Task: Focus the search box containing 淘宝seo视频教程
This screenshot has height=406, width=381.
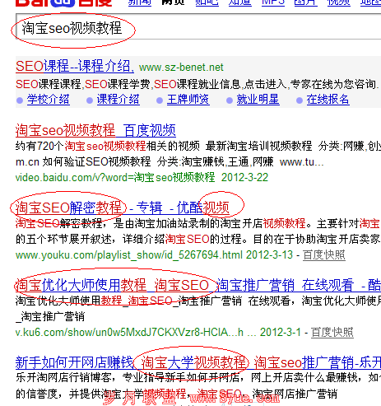Action: [x=198, y=26]
